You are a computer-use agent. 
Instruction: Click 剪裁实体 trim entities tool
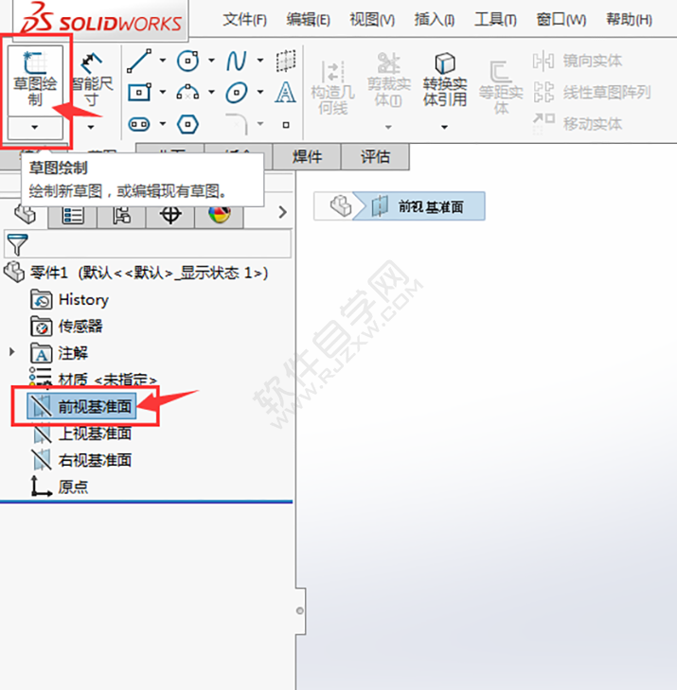(x=388, y=80)
